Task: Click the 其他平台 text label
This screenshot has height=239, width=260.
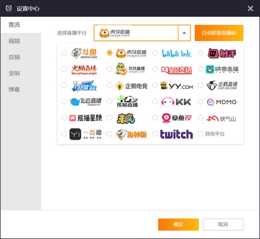Action: point(215,134)
